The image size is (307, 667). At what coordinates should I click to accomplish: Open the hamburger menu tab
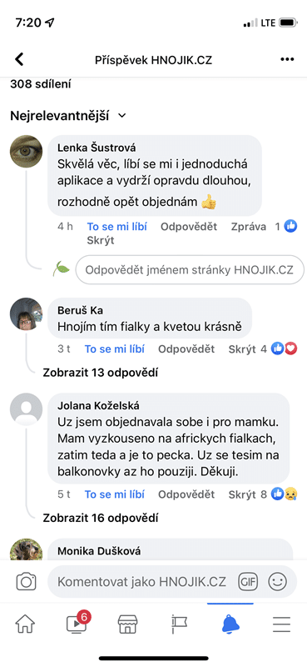tap(281, 624)
